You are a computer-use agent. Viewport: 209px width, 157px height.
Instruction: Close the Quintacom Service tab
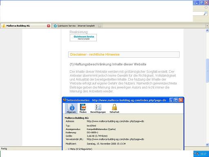point(100,26)
